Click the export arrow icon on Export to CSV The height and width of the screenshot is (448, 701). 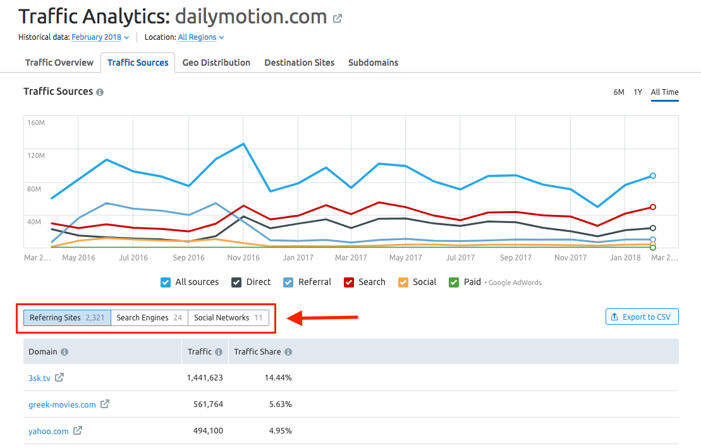click(x=614, y=316)
